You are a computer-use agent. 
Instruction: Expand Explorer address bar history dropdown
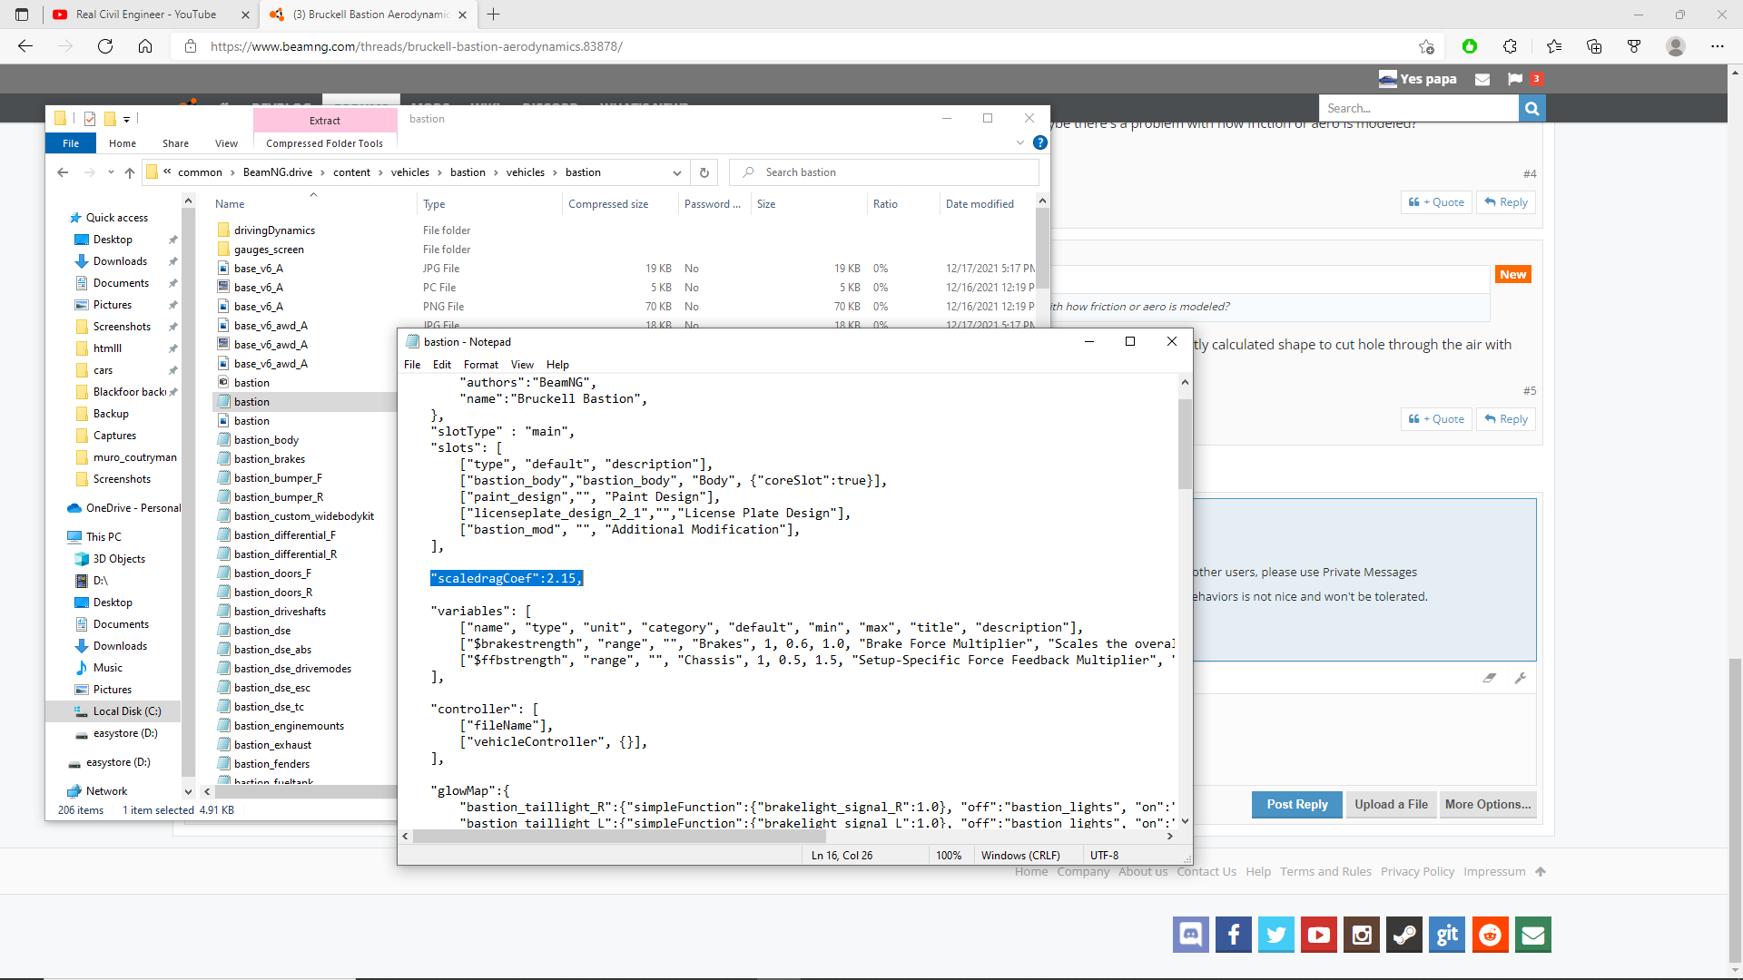pos(676,172)
